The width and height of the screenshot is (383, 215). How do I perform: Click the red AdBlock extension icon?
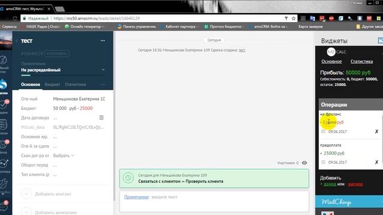coord(331,19)
